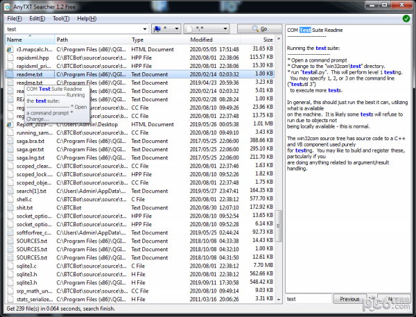Click the file icon next to scoped_lock...

click(x=10, y=174)
